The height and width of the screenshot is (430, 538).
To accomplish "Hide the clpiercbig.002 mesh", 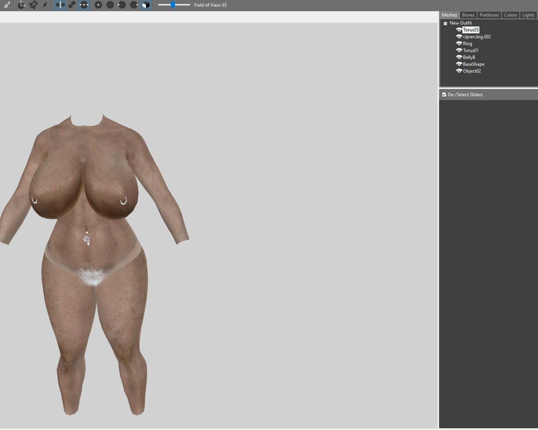I will [x=459, y=37].
